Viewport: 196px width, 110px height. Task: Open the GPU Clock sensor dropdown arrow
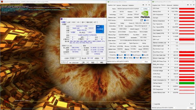pyautogui.click(x=168, y=8)
